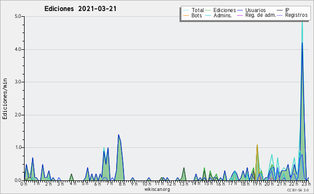314x194 pixels.
Task: Click the 4 h x-axis label
Action: [x=73, y=184]
